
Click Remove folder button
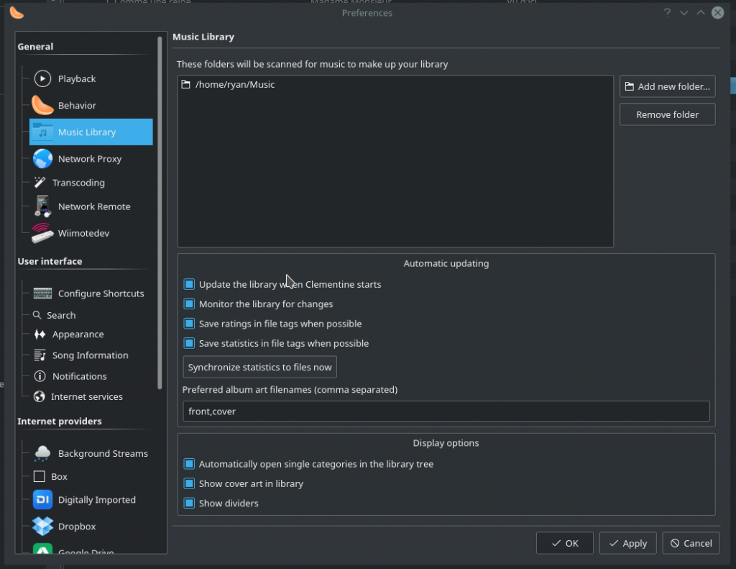pos(667,114)
